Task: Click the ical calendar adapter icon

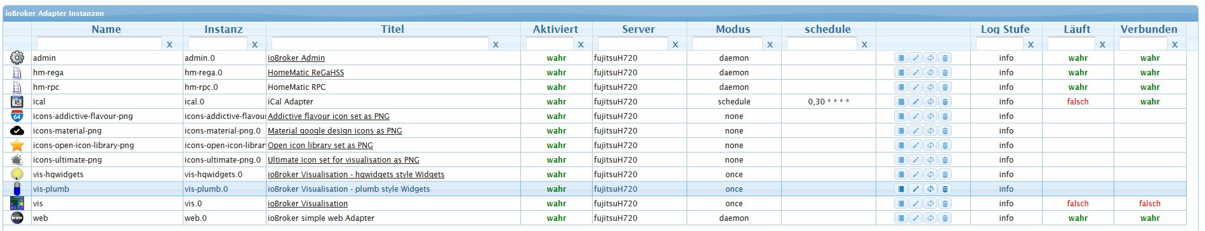Action: [17, 101]
